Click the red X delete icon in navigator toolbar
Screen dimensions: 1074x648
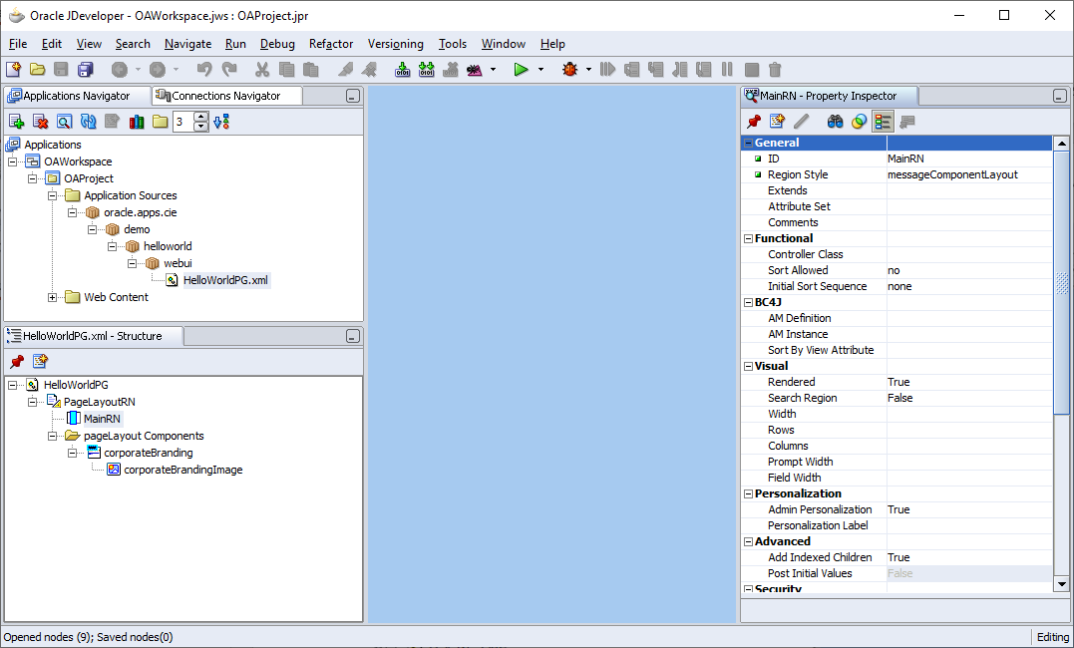(x=41, y=122)
